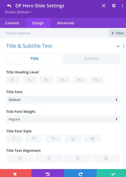Toggle italic in Title Font Style
Screen dimensions: 126x177
pos(14,138)
